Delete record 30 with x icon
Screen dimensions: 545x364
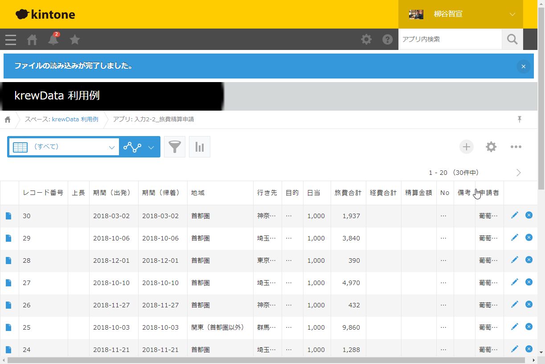click(529, 215)
